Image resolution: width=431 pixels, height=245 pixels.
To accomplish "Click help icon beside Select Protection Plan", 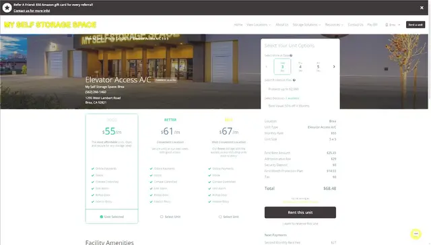I will click(x=294, y=80).
